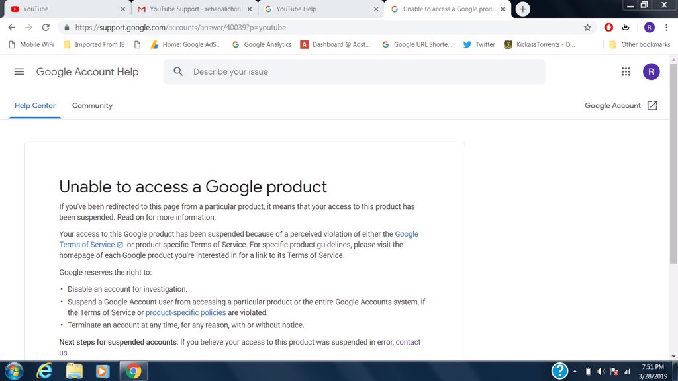Bookmark this page with the star icon

[587, 28]
